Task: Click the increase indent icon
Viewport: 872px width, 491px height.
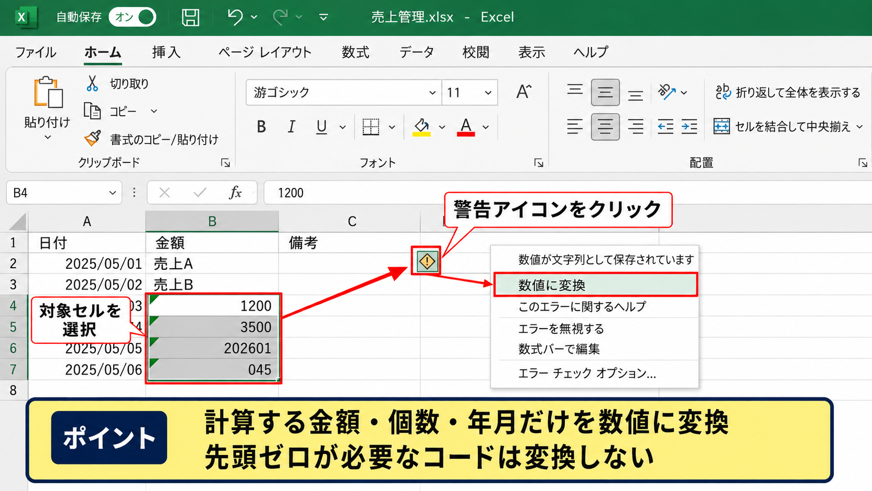Action: [x=689, y=127]
